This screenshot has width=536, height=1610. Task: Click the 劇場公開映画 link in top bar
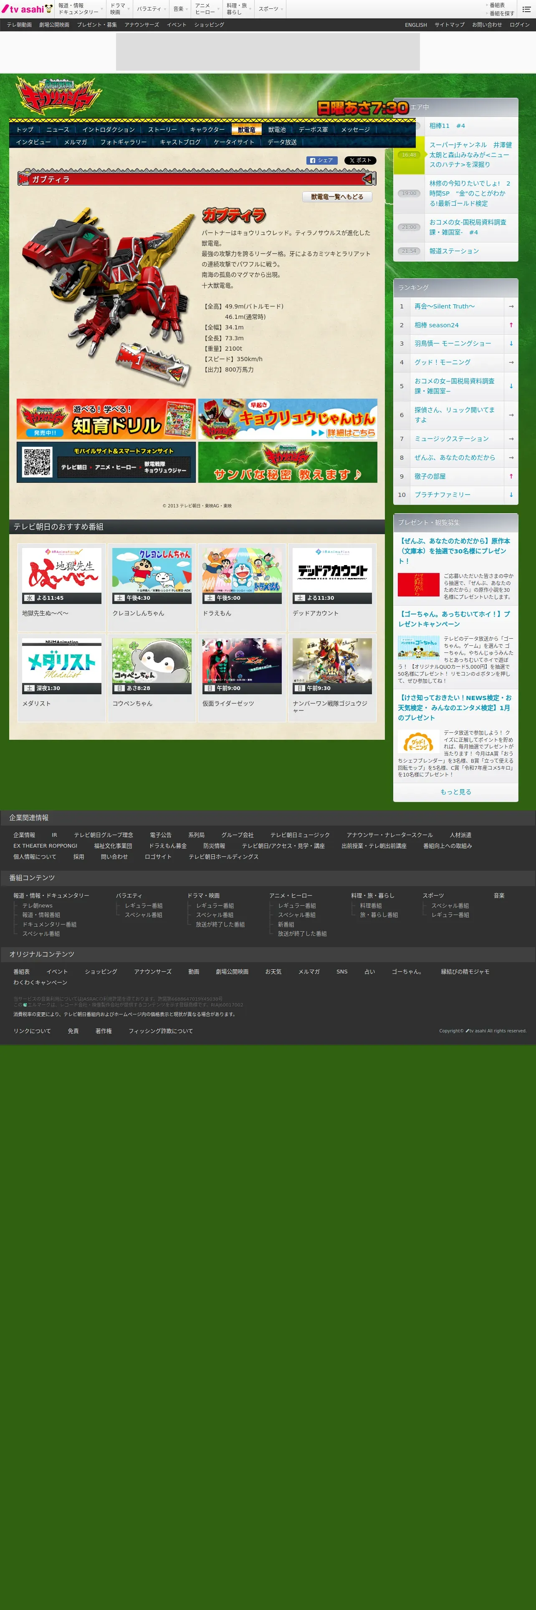[x=54, y=25]
